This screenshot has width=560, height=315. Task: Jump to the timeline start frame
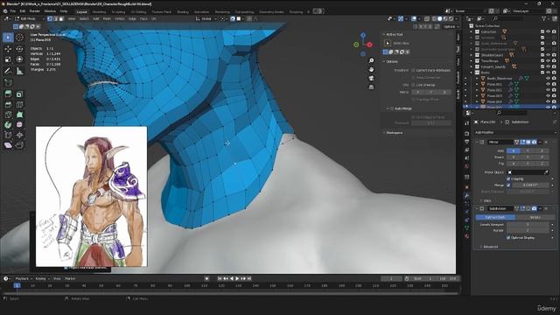click(x=220, y=278)
